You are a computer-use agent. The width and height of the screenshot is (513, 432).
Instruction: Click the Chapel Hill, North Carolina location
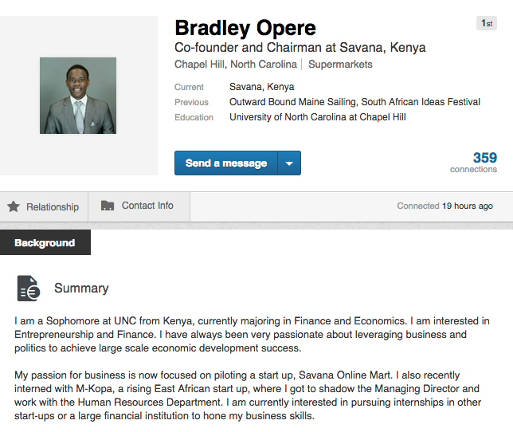coord(236,64)
